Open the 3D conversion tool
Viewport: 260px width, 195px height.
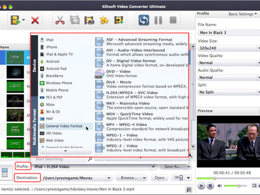(89, 20)
